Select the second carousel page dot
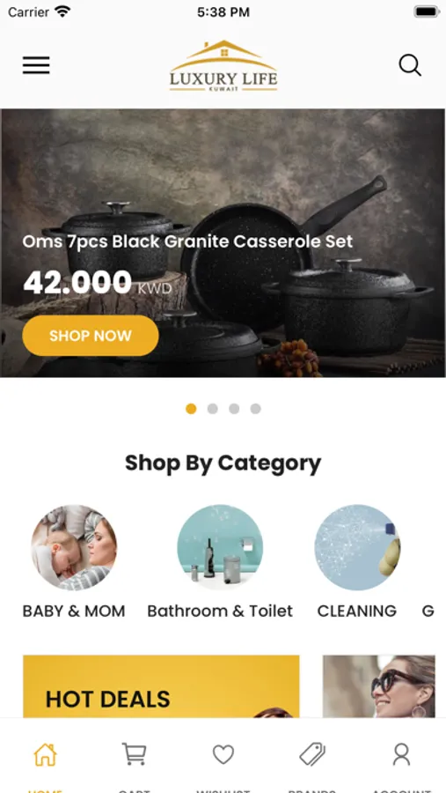446x793 pixels. click(x=213, y=409)
